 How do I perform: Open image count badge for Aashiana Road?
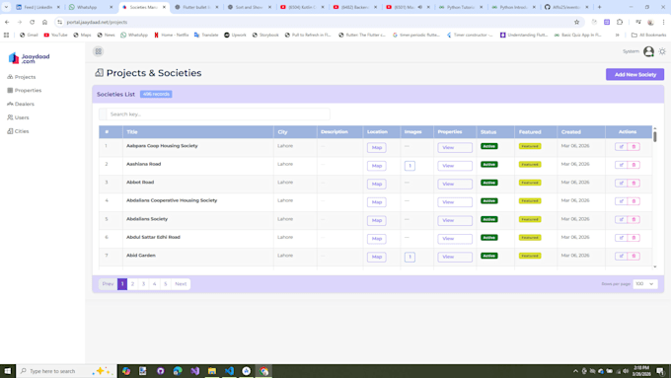pyautogui.click(x=410, y=166)
